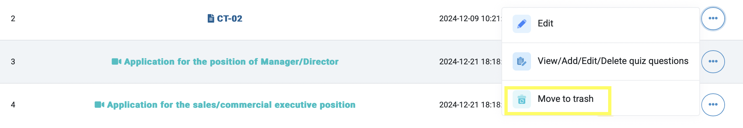Open actions menu for sales/commercial executive row
Screen dimensions: 743x128
point(713,104)
